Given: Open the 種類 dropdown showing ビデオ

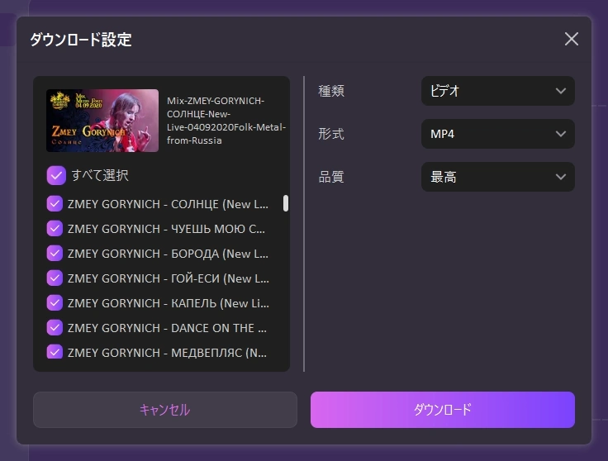Looking at the screenshot, I should pos(497,91).
